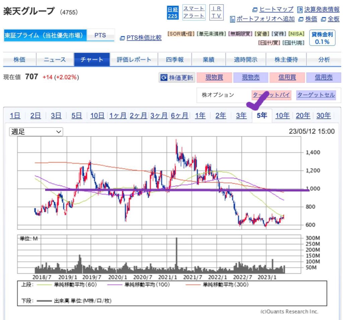
Task: Click the ターゲットバイ button
Action: click(271, 95)
